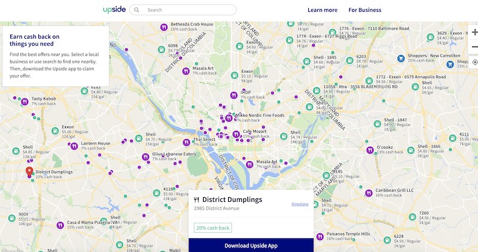Select Paisanos Temple Hills marker
Image resolution: width=478 pixels, height=252 pixels.
point(320,236)
